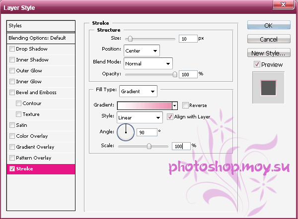Enable the Bevel and Emboss checkbox
The width and height of the screenshot is (298, 219).
click(x=12, y=93)
